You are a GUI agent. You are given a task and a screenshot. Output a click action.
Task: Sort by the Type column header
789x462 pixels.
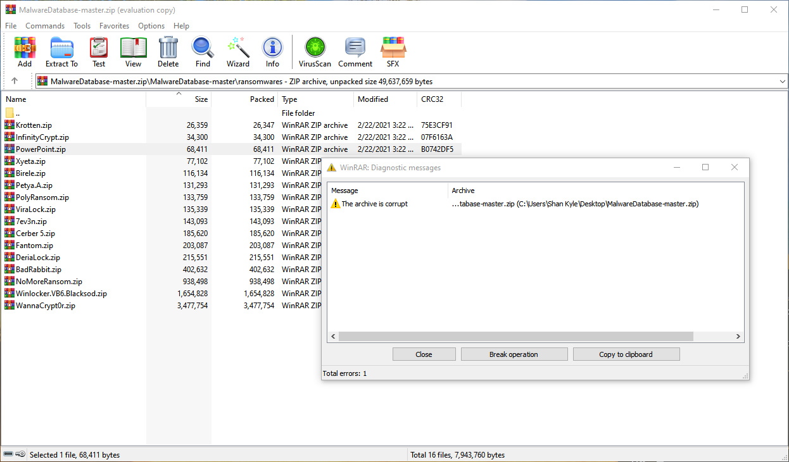(x=315, y=99)
